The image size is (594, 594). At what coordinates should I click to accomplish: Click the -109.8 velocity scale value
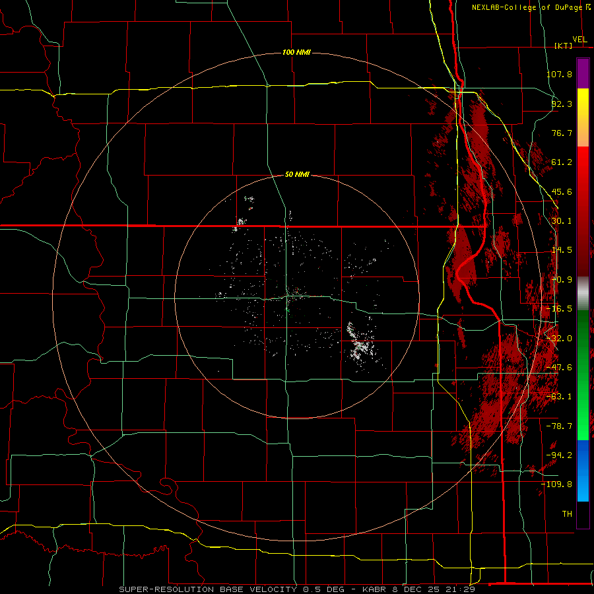[557, 484]
